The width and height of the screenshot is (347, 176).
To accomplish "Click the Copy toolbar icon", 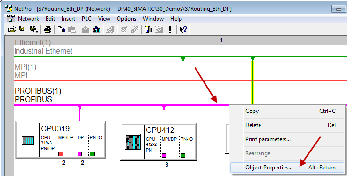I will click(x=61, y=30).
